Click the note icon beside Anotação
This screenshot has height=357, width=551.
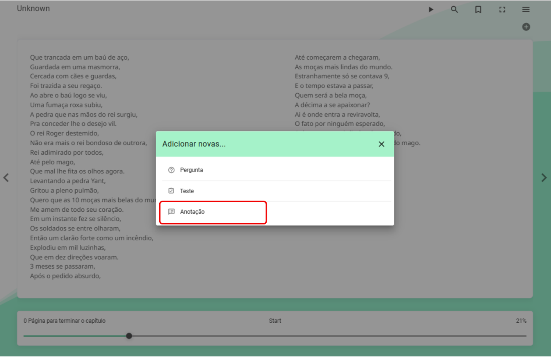171,212
